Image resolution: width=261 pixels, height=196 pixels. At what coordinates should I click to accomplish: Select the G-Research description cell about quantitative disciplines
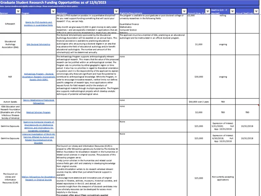[88, 24]
